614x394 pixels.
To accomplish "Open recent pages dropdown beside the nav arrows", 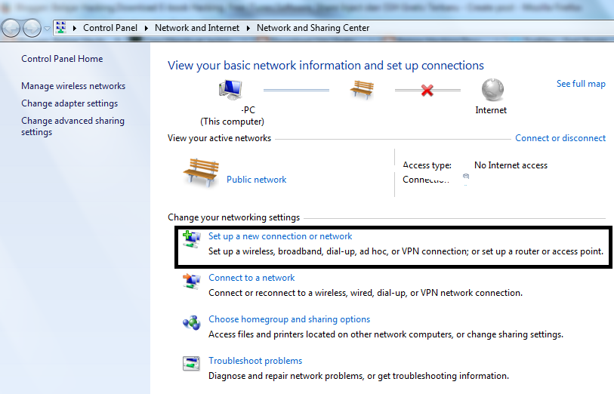I will coord(47,29).
